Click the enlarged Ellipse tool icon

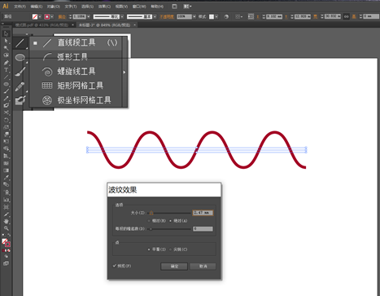click(x=20, y=57)
